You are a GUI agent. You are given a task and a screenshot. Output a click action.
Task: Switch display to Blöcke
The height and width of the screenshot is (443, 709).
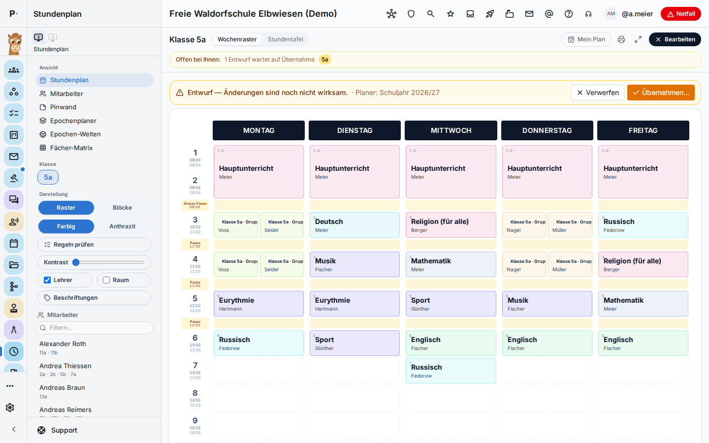(x=122, y=208)
